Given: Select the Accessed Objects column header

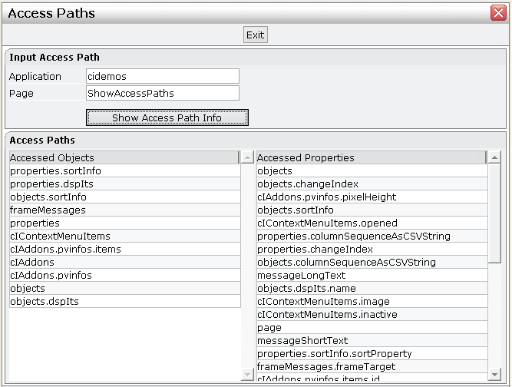Looking at the screenshot, I should point(124,157).
